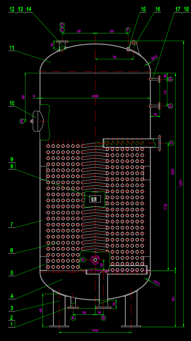The width and height of the screenshot is (191, 341).
Task: Select the circled B nozzle marker
Action: tap(104, 318)
